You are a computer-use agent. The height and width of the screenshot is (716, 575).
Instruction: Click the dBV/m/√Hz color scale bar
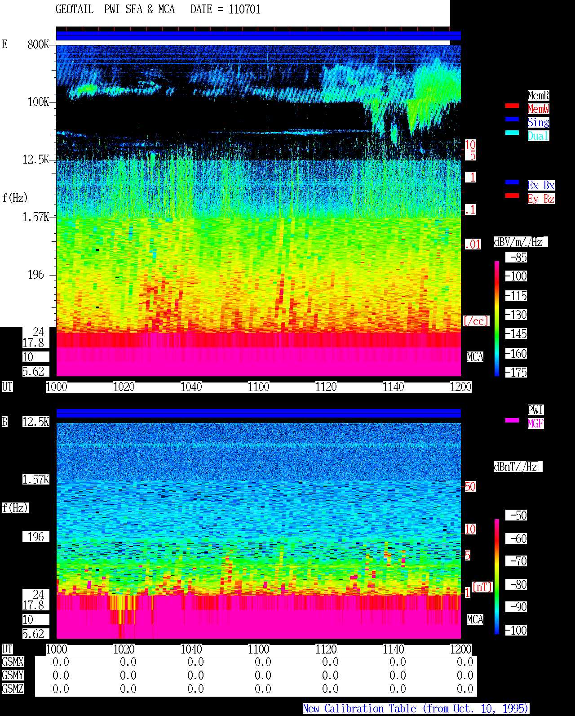click(x=497, y=319)
